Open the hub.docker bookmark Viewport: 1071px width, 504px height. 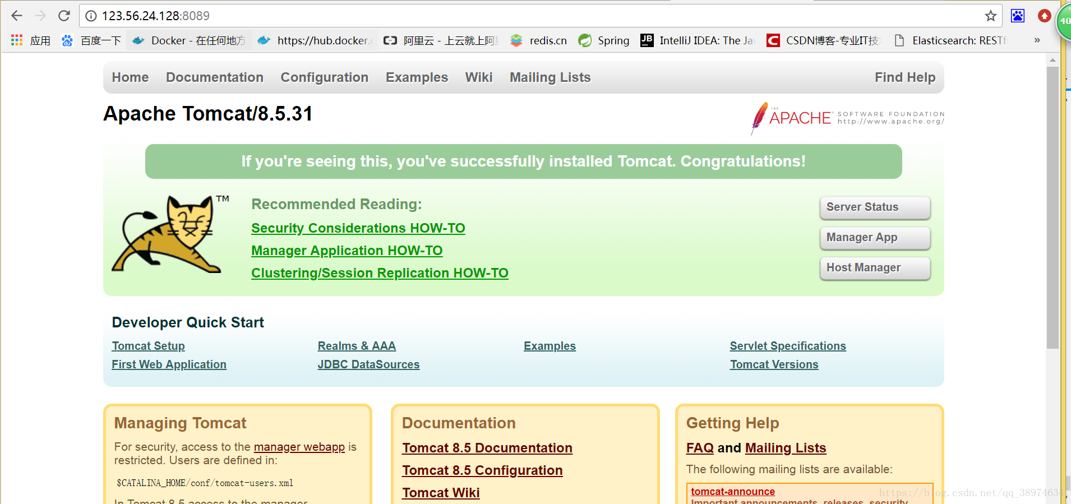tap(315, 40)
